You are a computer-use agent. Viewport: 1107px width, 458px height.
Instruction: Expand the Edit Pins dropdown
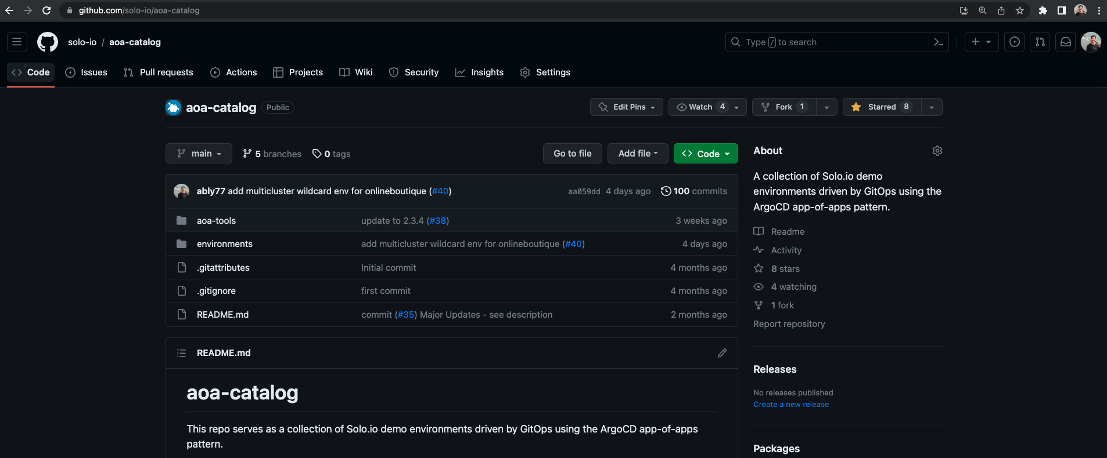point(627,107)
